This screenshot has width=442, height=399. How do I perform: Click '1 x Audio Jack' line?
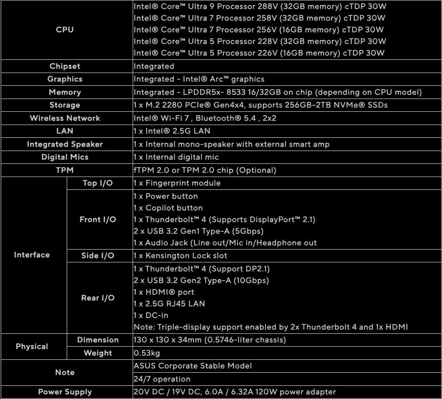click(225, 243)
